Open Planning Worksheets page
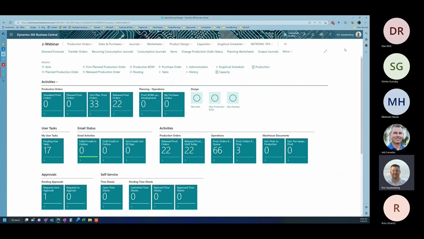This screenshot has height=239, width=424. click(240, 51)
